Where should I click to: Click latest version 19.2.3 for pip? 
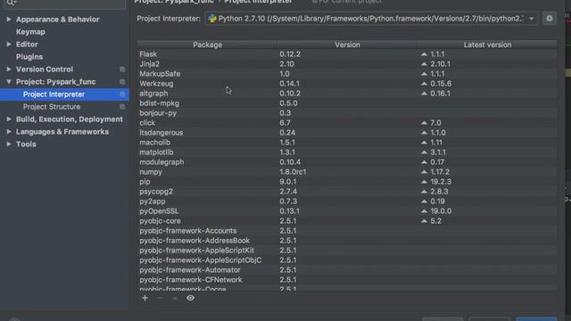[441, 182]
